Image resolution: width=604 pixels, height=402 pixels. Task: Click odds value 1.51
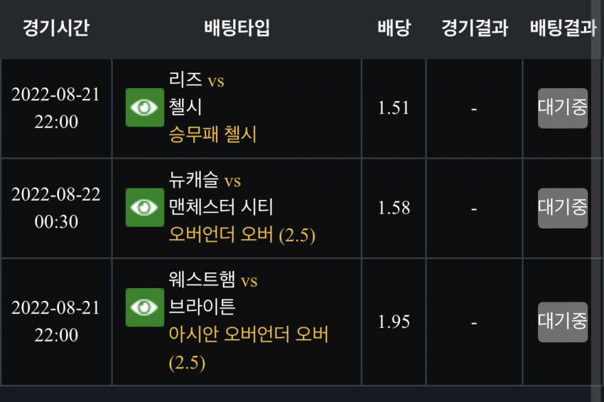393,107
